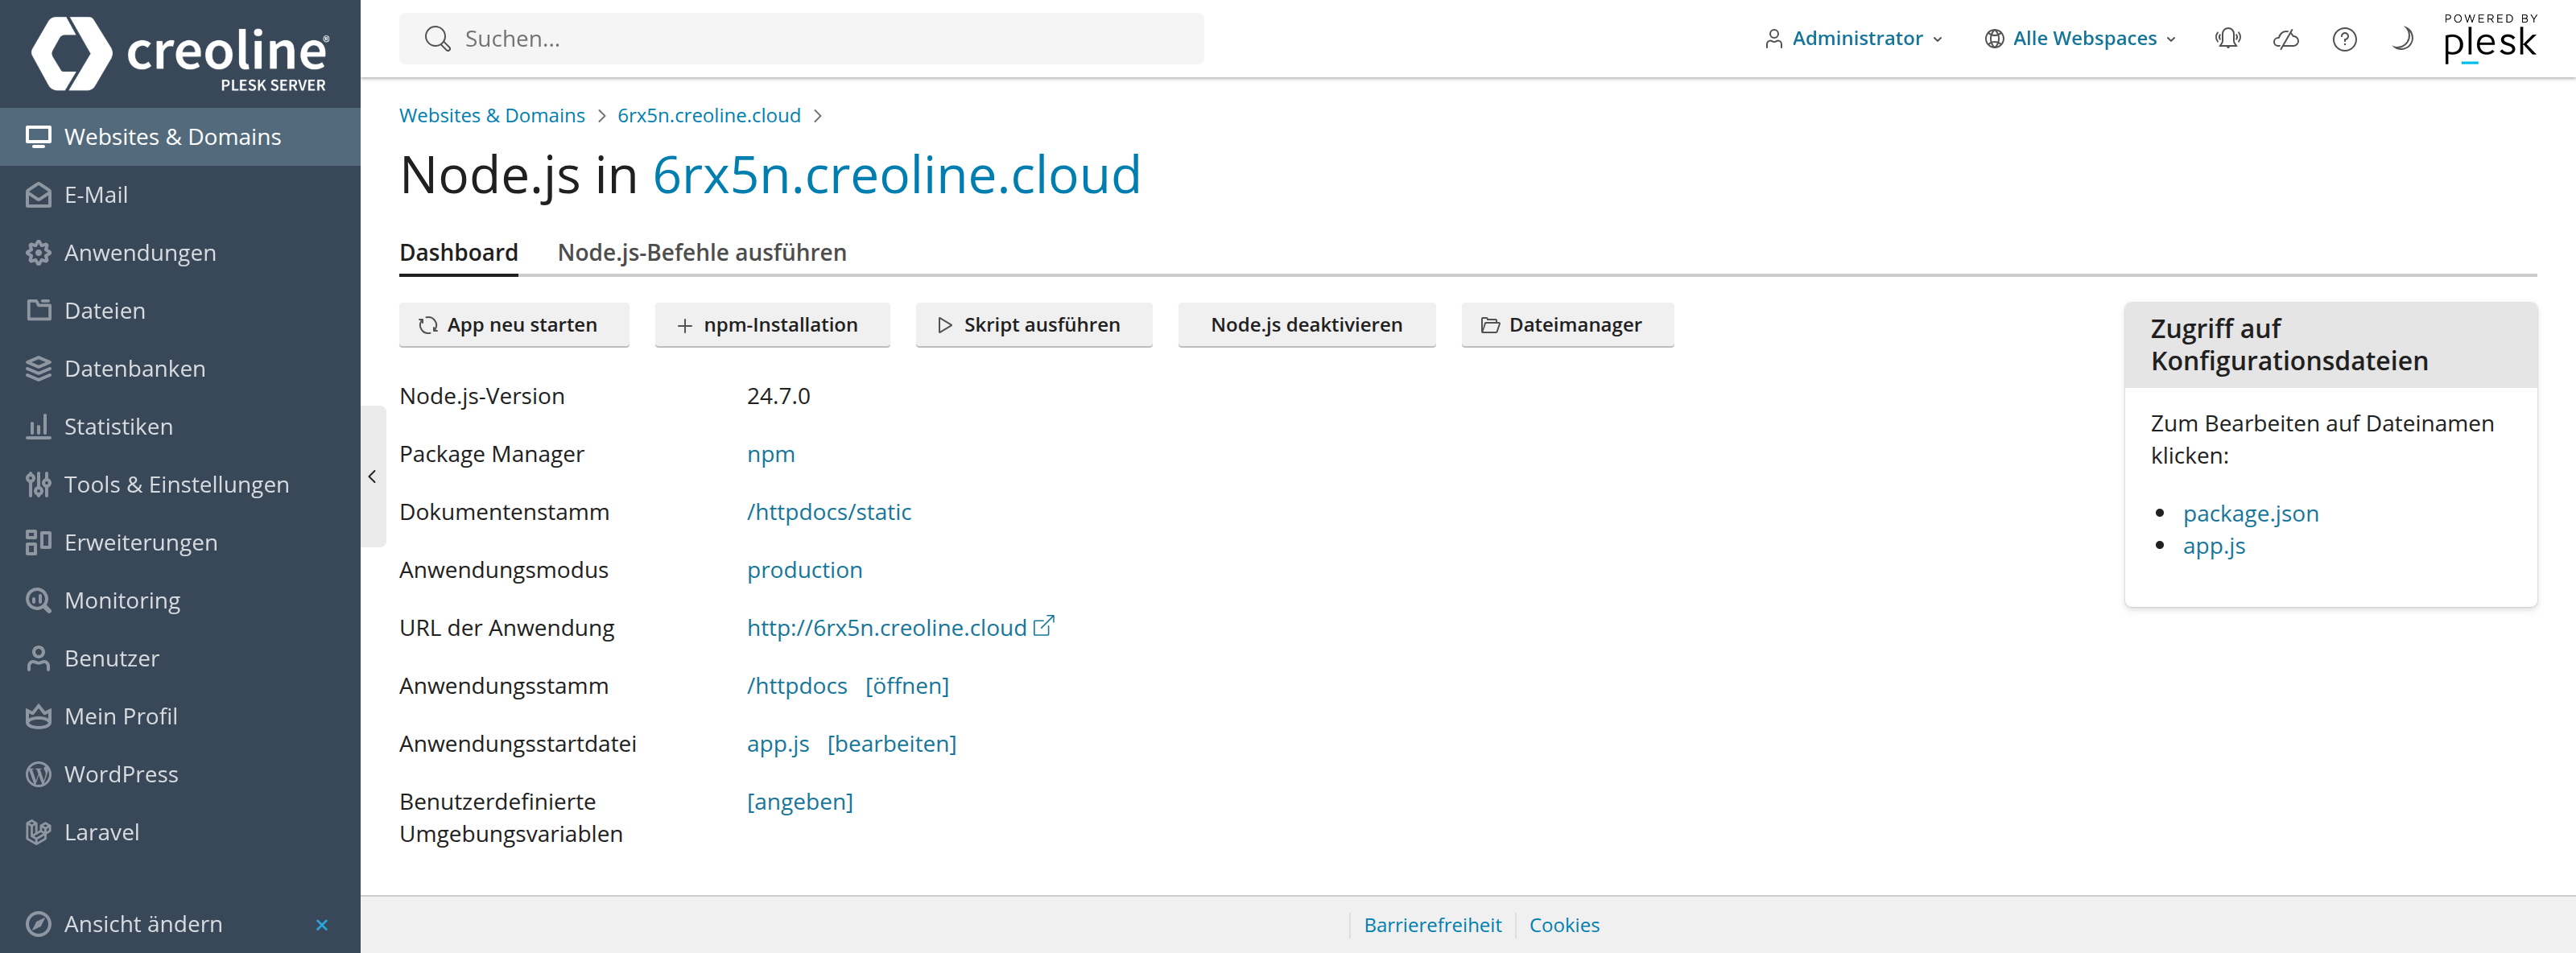Screen dimensions: 2576x953
Task: Open Datenbanken in the sidebar
Action: coord(180,369)
